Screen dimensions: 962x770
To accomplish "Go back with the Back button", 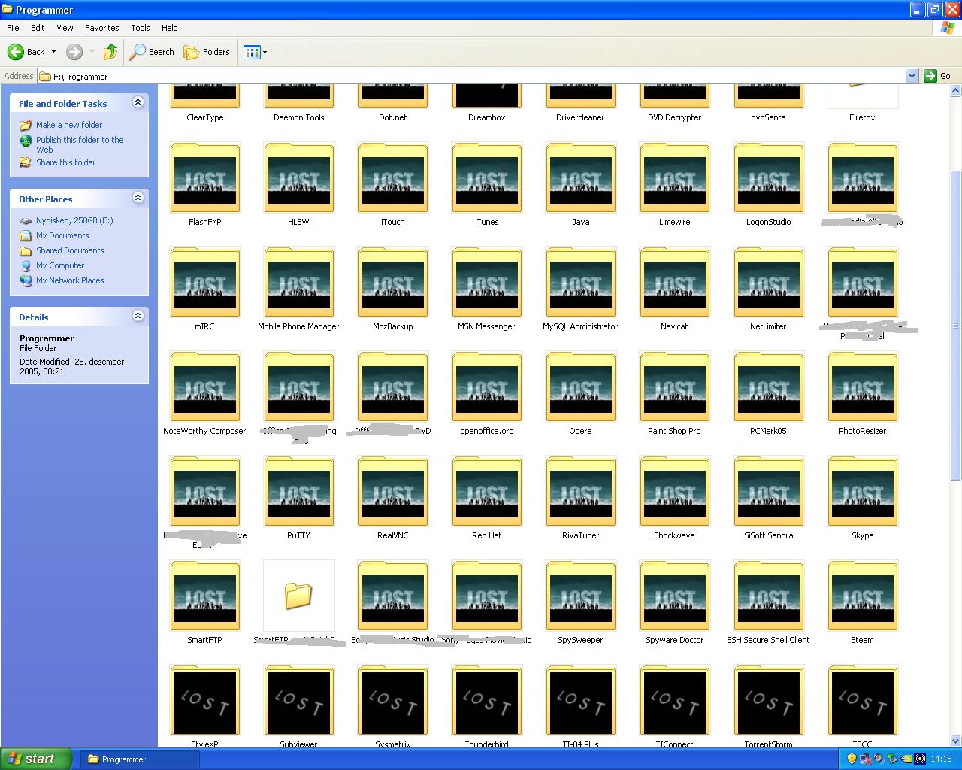I will tap(26, 52).
